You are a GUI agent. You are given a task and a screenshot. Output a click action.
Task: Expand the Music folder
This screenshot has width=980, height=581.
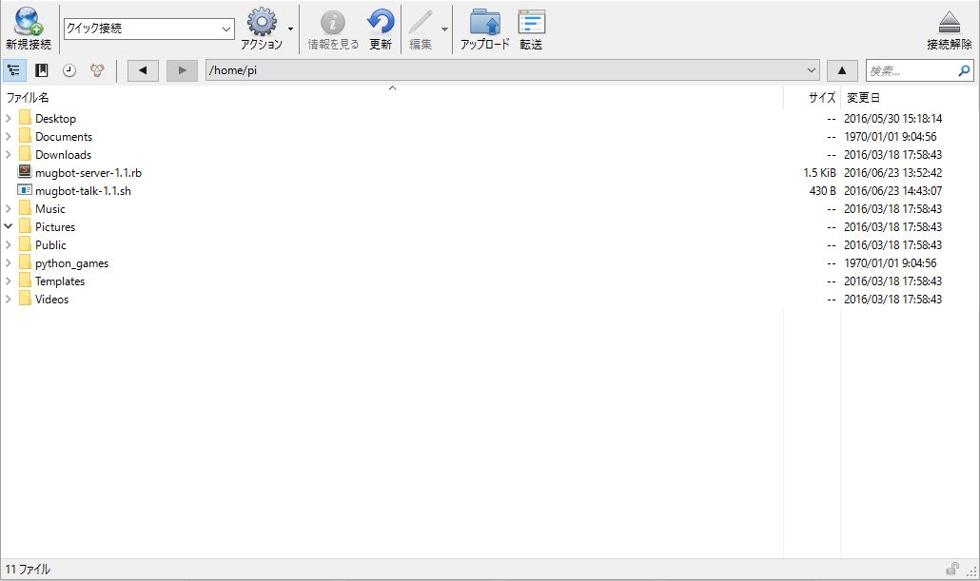click(9, 208)
